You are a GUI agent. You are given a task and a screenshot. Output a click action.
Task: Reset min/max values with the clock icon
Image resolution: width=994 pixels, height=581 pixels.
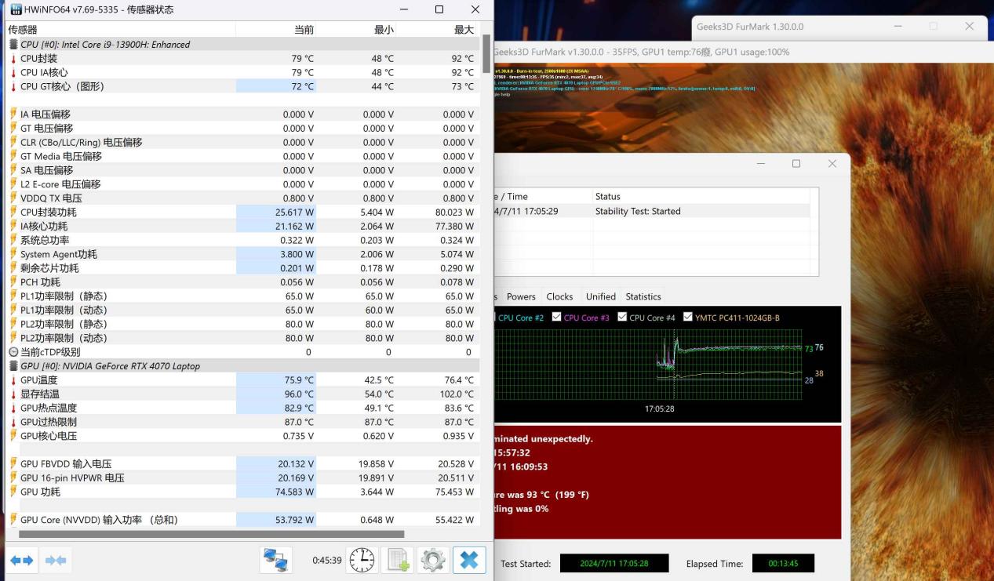[x=362, y=560]
